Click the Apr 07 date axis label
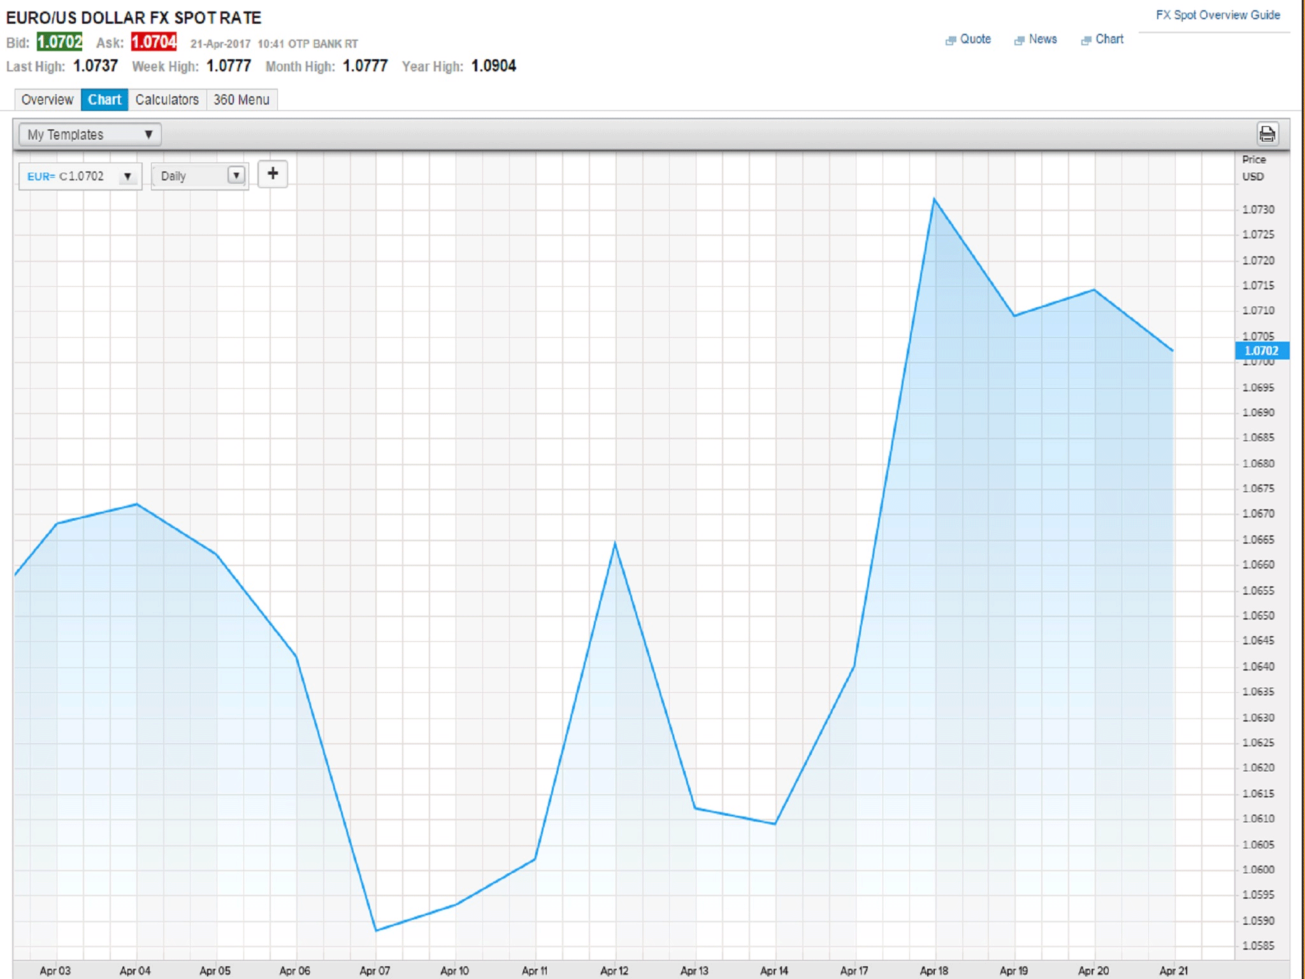This screenshot has width=1305, height=979. 375,970
